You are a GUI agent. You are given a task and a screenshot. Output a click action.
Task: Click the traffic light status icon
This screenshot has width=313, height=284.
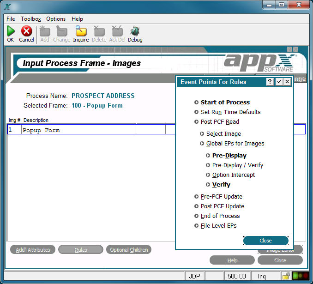coord(300,276)
